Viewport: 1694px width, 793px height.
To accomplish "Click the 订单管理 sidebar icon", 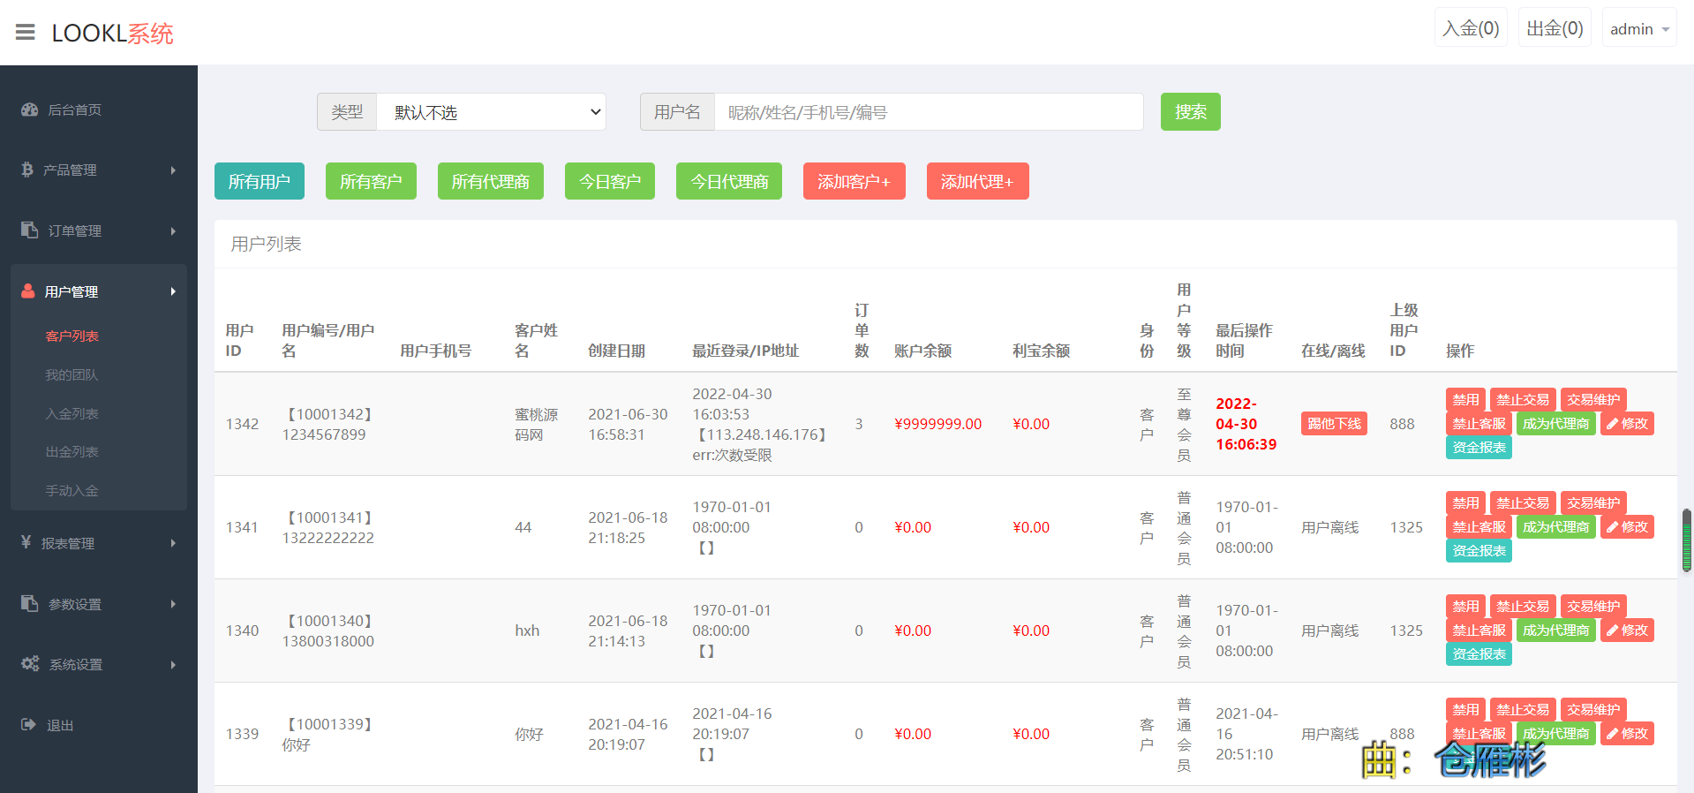I will 29,230.
